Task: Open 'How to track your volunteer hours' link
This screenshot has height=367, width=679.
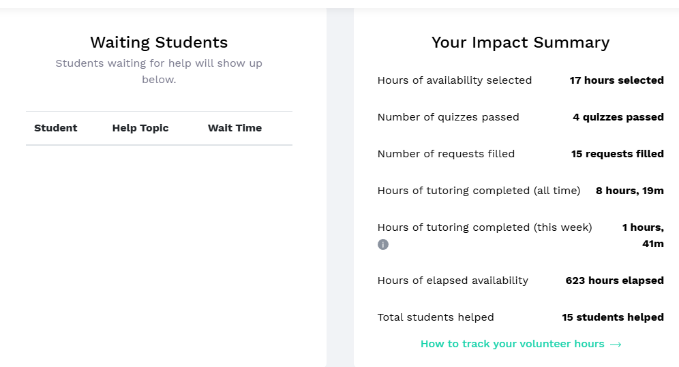Action: click(512, 344)
